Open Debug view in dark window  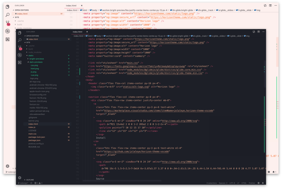(x=20, y=55)
